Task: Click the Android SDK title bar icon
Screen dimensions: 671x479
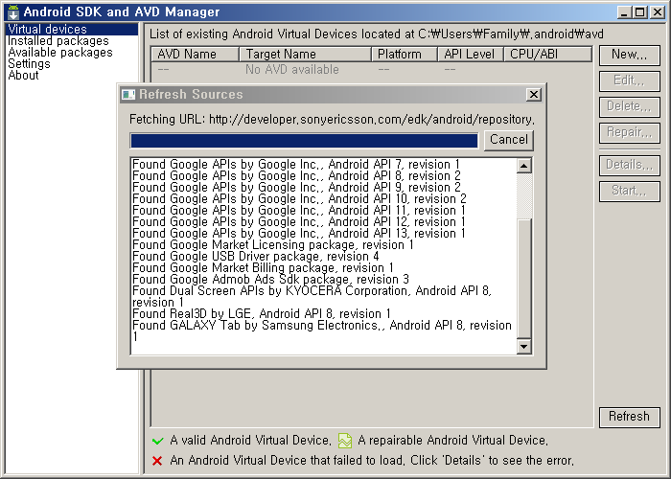Action: click(x=13, y=11)
